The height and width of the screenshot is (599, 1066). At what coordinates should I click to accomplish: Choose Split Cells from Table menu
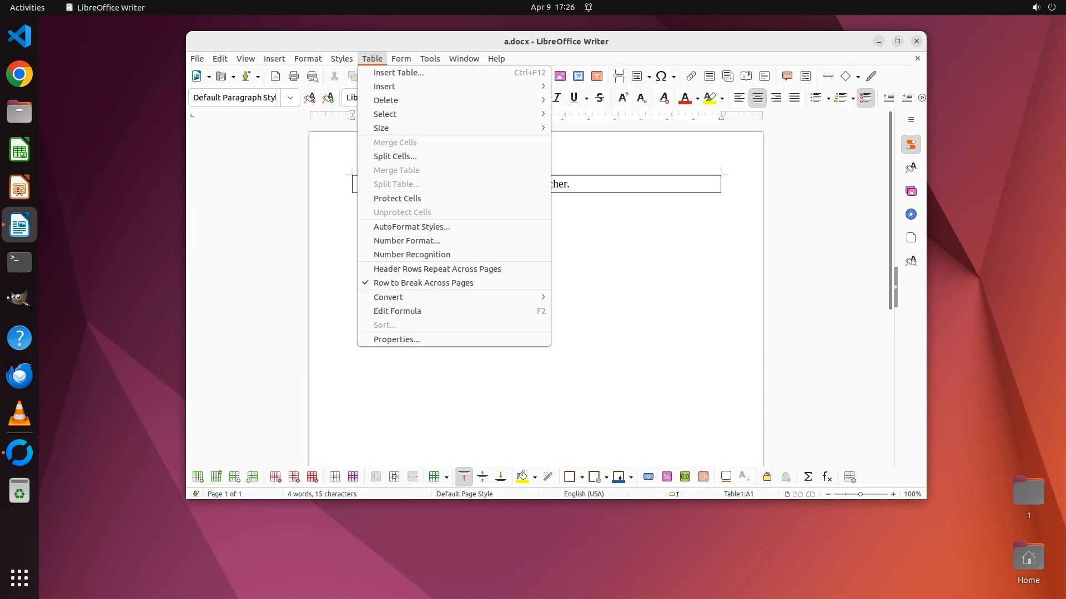click(395, 156)
